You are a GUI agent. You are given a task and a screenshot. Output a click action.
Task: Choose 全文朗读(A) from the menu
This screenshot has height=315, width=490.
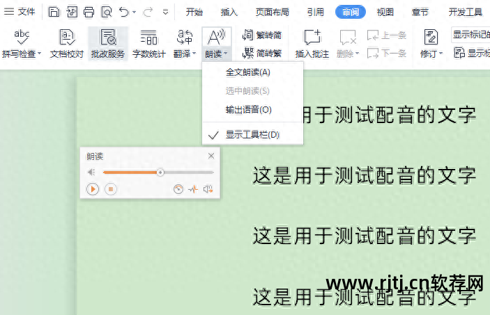tap(252, 72)
